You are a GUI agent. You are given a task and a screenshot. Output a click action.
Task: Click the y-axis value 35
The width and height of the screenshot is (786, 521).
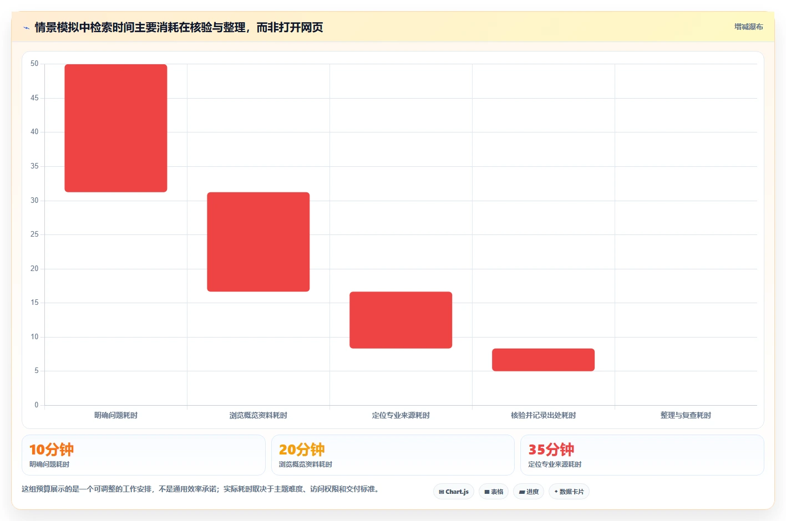(34, 166)
